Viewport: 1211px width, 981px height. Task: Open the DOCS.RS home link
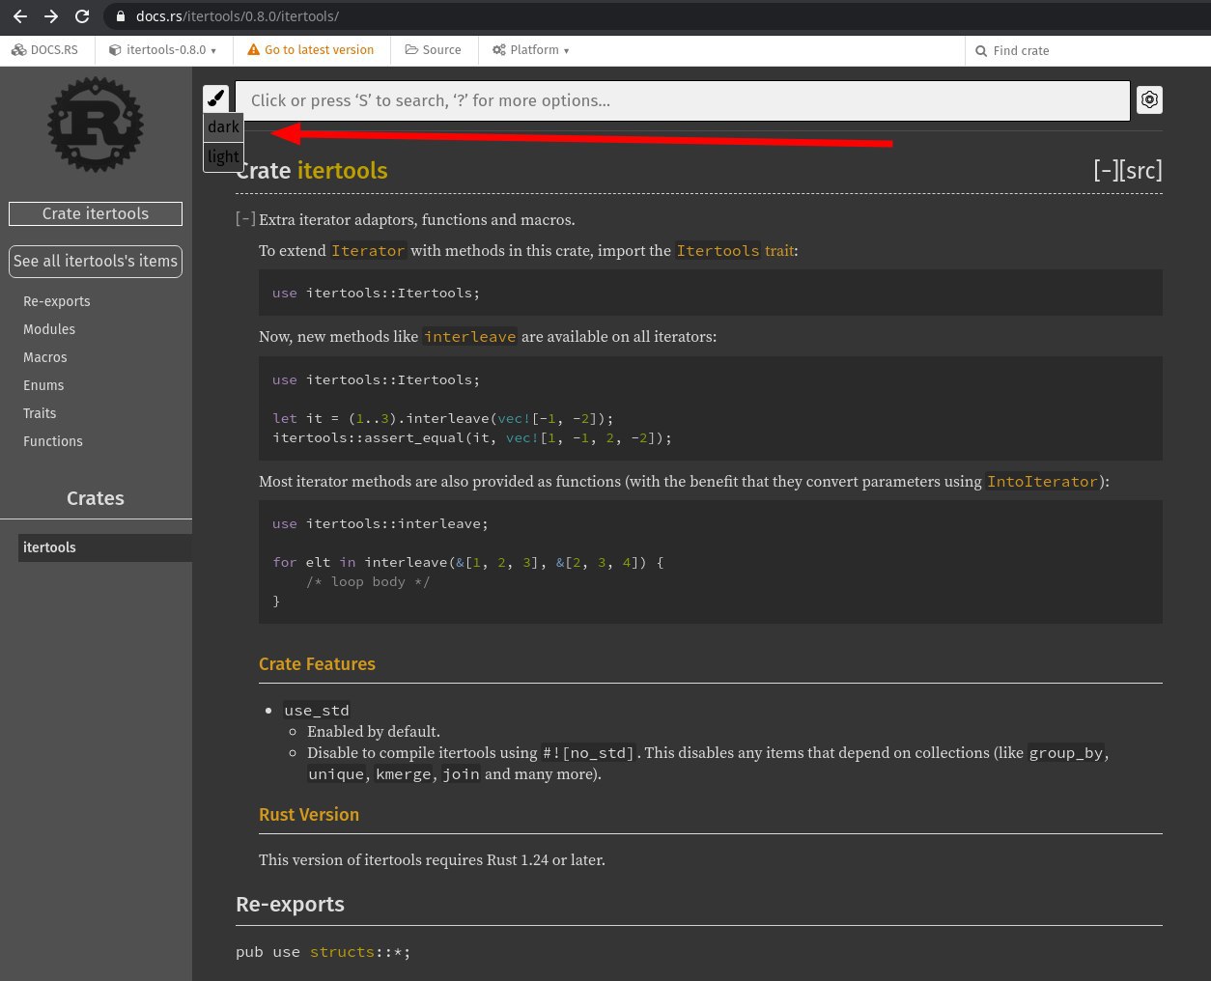point(45,50)
